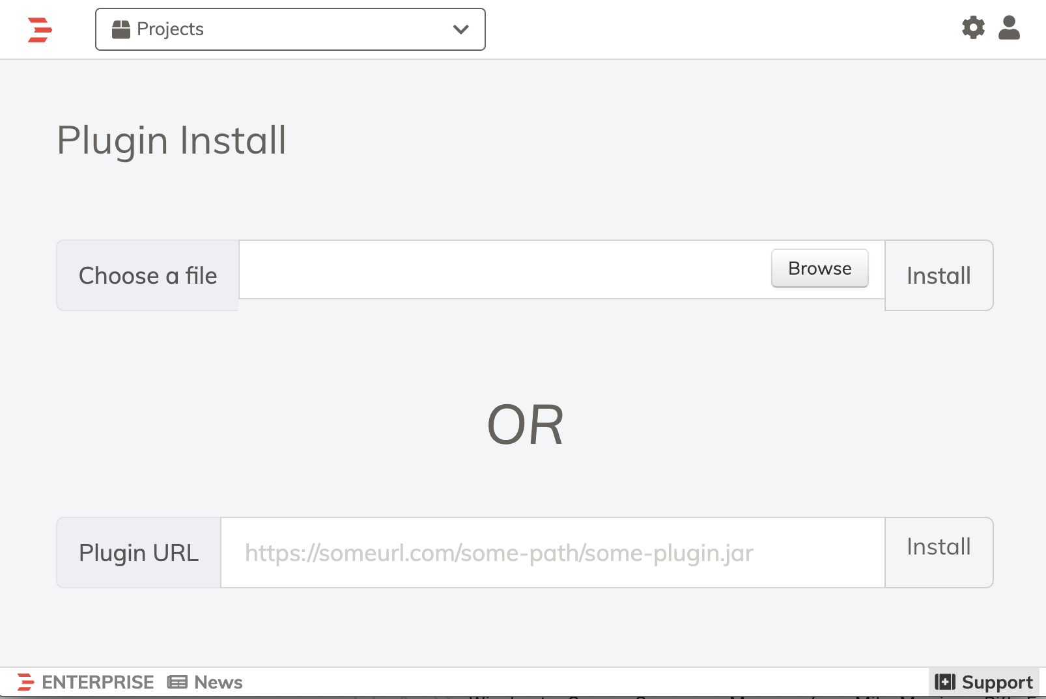The height and width of the screenshot is (699, 1046).
Task: Click the newspaper icon next to News
Action: coord(177,682)
